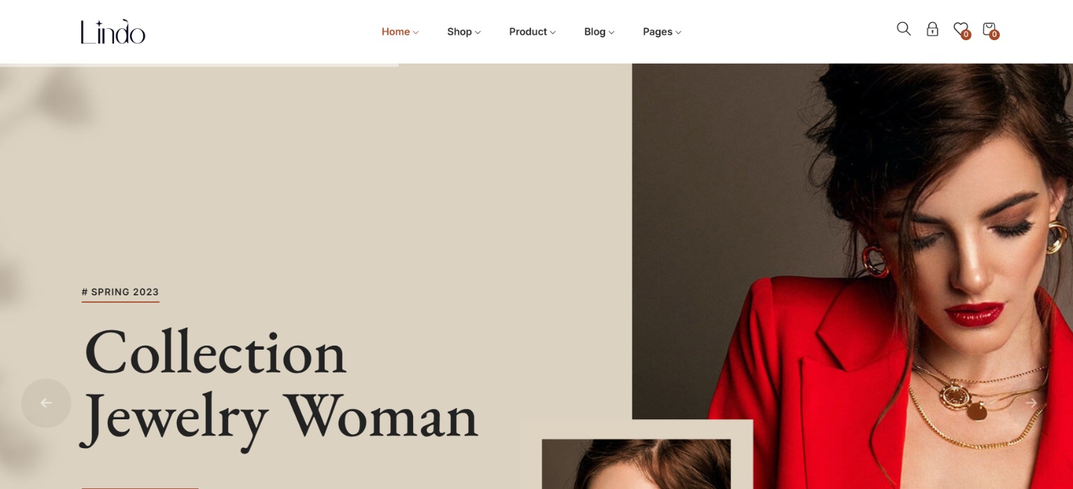The height and width of the screenshot is (489, 1073).
Task: Expand the Shop dropdown chevron
Action: coord(477,32)
